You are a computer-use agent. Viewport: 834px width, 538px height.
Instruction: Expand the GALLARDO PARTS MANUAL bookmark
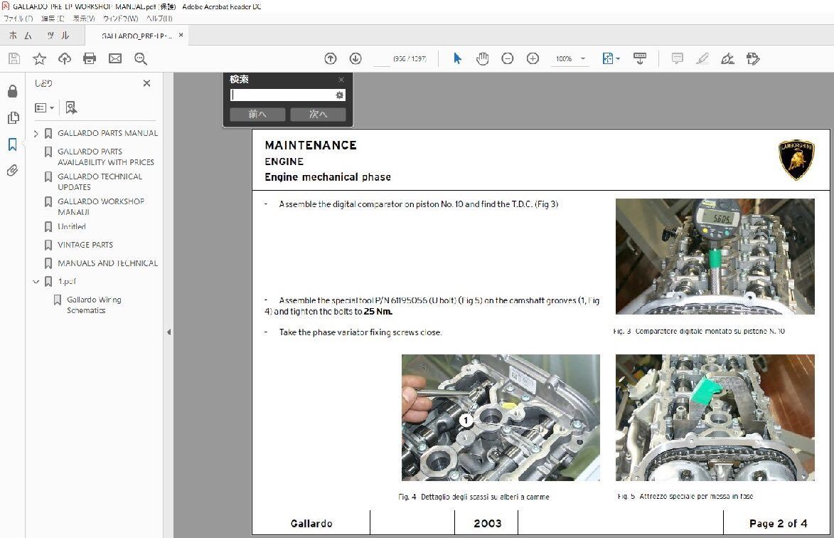point(36,134)
